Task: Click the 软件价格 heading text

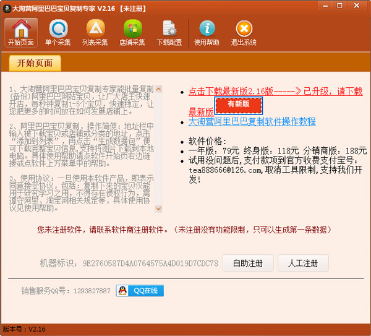Action: click(207, 141)
